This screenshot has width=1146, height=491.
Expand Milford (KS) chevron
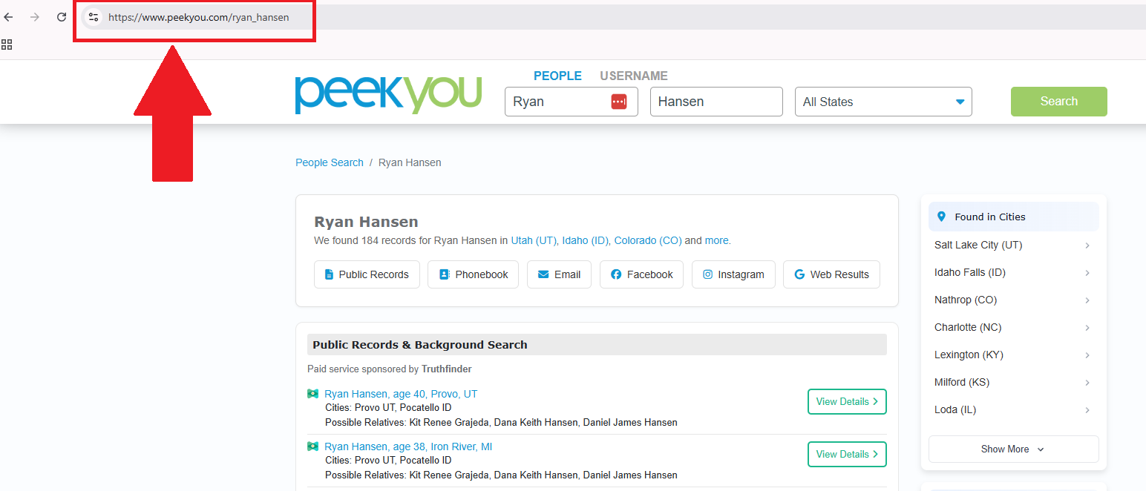[x=1087, y=383]
